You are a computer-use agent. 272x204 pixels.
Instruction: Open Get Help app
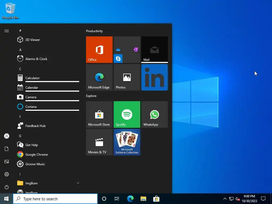point(48,145)
